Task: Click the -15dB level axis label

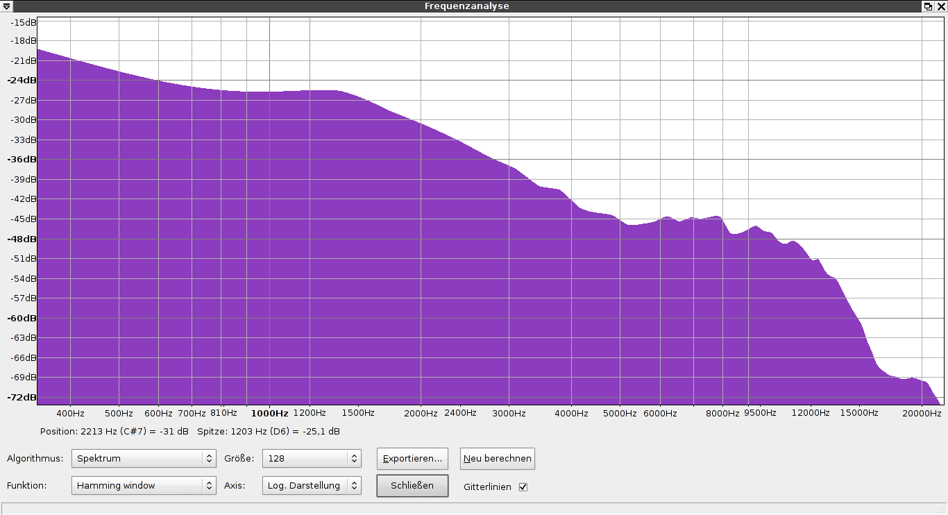Action: (x=24, y=23)
